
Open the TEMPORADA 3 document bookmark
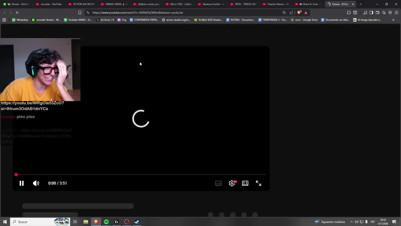tap(273, 20)
